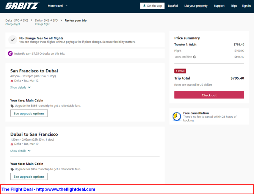Switch language to Español

coord(173,6)
